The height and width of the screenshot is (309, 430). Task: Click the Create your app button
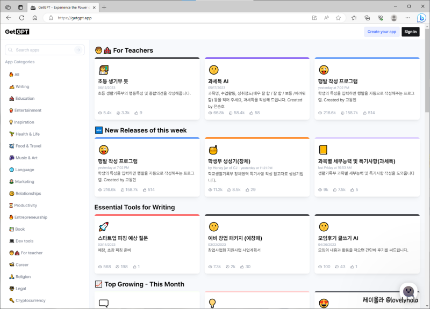click(382, 32)
